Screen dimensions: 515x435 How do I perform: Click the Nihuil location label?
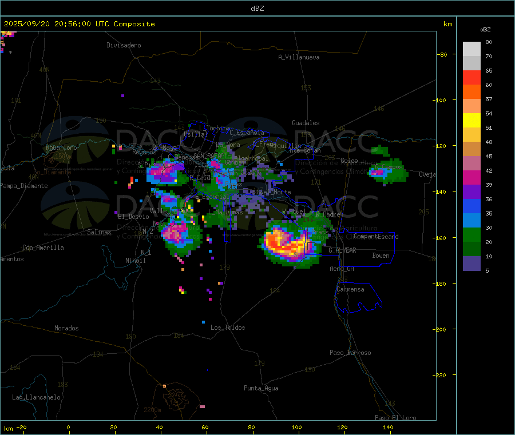click(x=136, y=261)
